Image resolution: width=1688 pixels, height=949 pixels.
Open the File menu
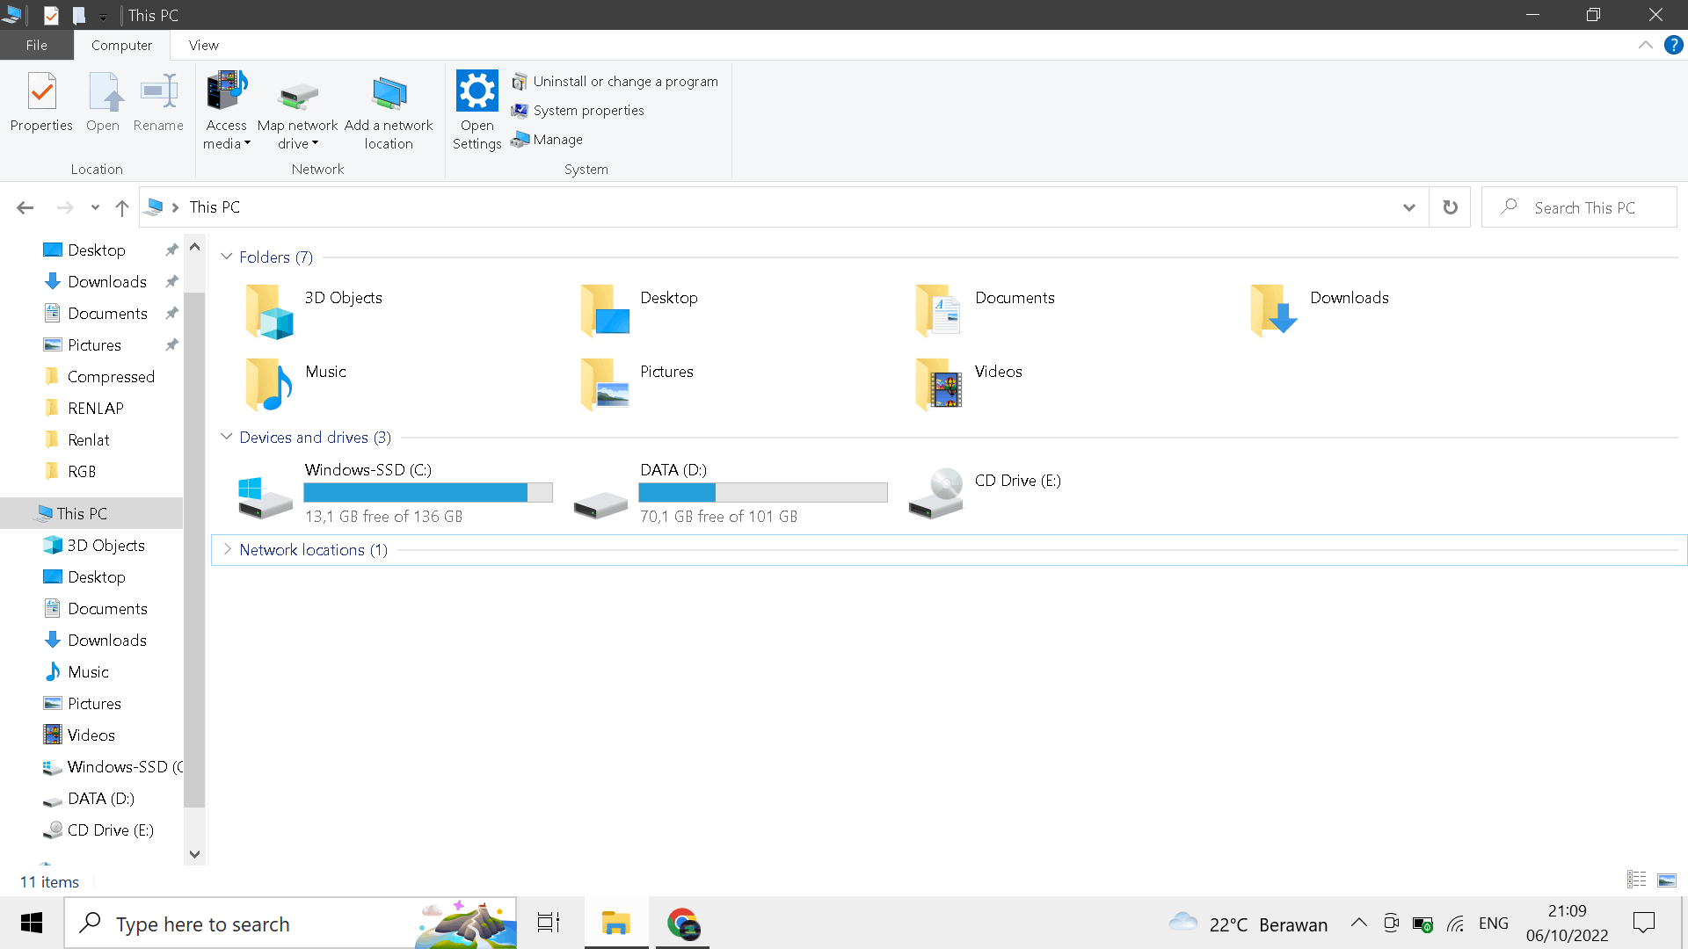coord(36,45)
